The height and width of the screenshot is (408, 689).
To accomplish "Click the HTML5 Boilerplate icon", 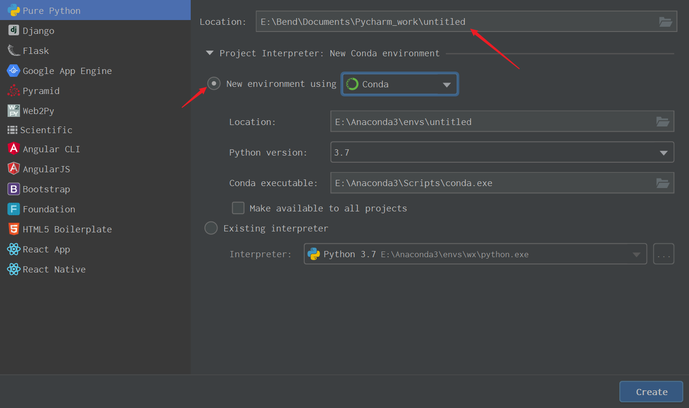I will coord(14,229).
